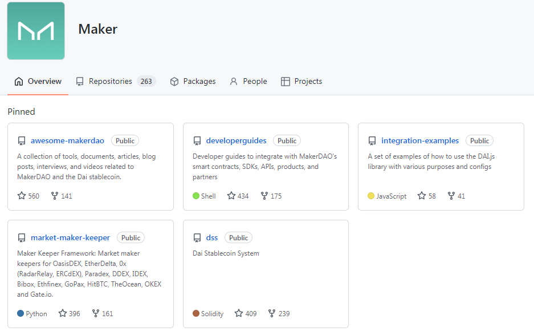Open the market-maker-keeper repository
The width and height of the screenshot is (534, 335).
(70, 237)
